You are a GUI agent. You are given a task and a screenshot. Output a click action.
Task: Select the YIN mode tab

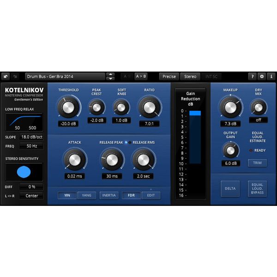pos(67,195)
